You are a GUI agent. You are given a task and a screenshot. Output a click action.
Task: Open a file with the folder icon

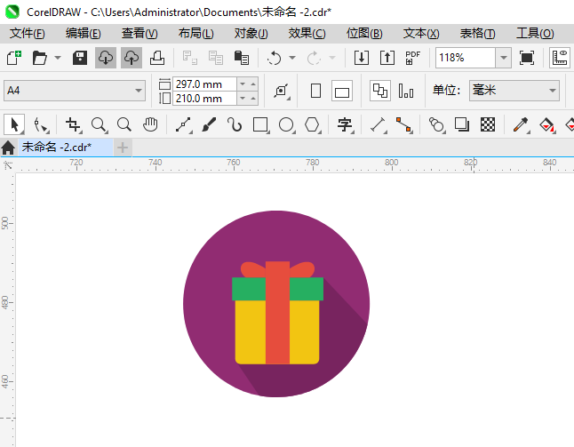pyautogui.click(x=39, y=58)
